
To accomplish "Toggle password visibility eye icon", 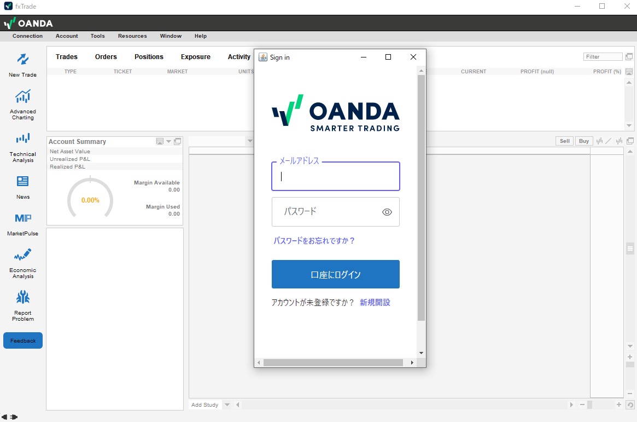I will 387,212.
